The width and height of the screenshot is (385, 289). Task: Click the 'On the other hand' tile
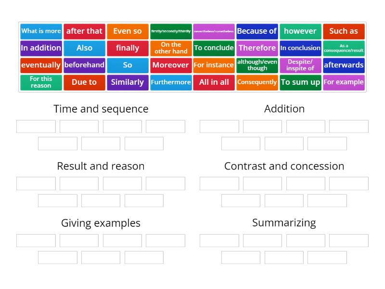pos(171,48)
